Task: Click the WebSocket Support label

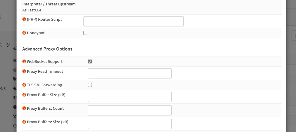Action: 45,61
